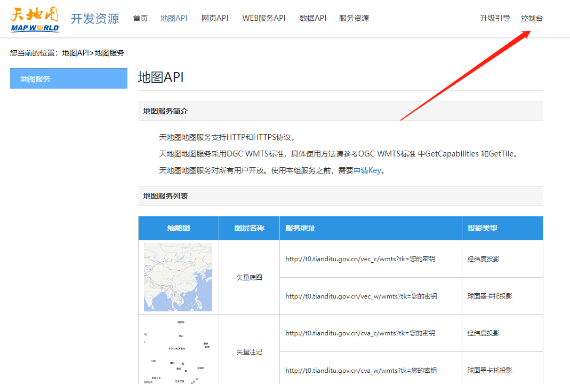Click the 矢量底图 map thumbnail

[x=178, y=277]
